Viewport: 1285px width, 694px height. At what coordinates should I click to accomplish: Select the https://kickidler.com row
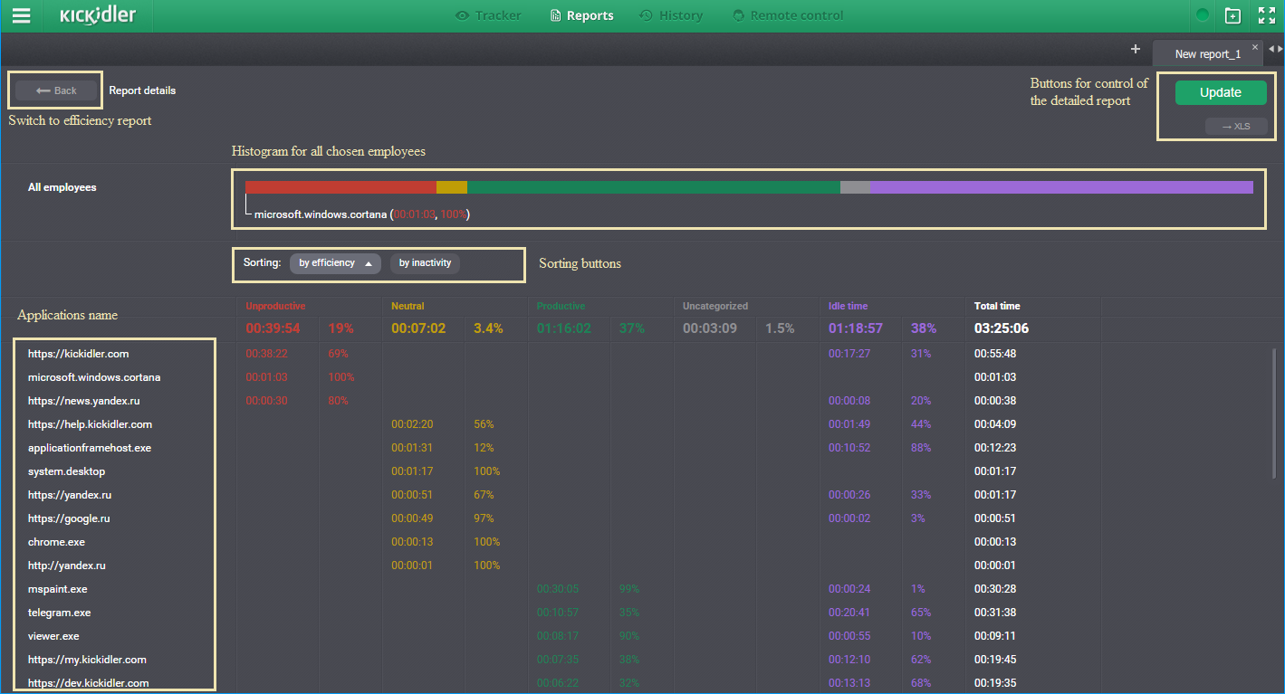click(x=78, y=354)
